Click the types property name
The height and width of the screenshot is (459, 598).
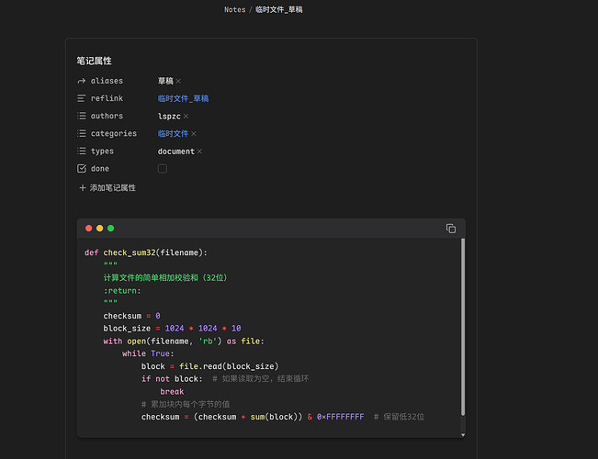tap(102, 151)
